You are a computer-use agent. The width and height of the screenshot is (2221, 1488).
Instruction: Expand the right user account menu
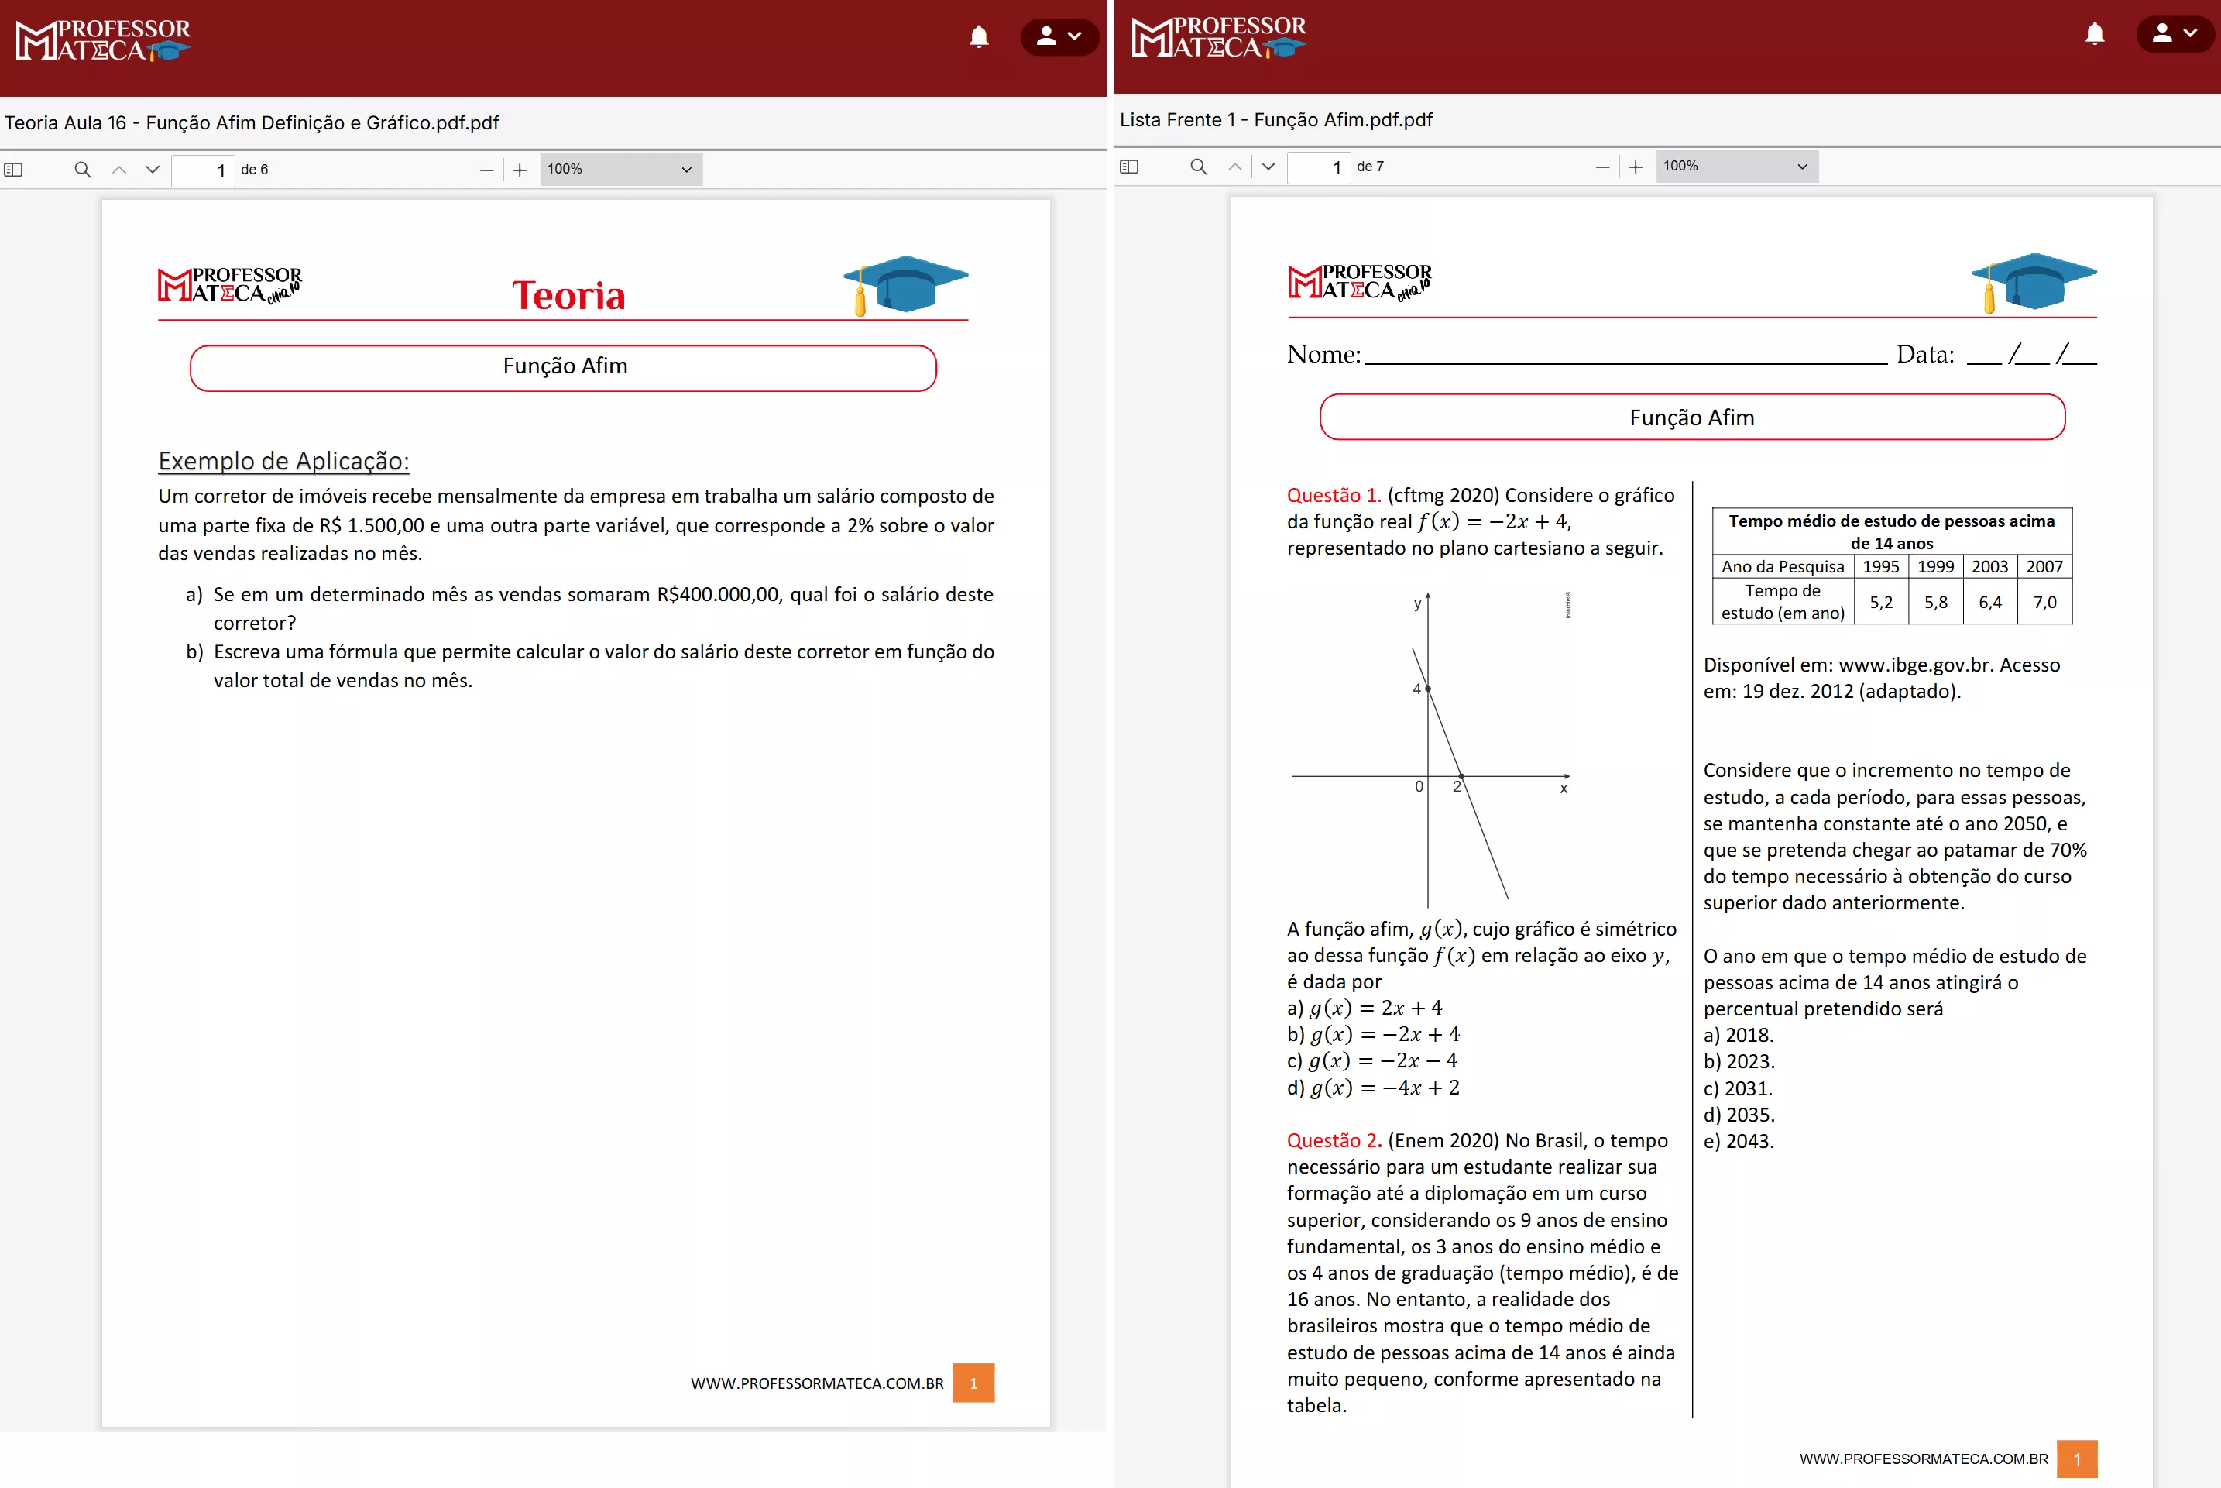2175,34
